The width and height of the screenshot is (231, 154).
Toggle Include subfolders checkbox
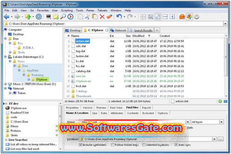pyautogui.click(x=81, y=145)
